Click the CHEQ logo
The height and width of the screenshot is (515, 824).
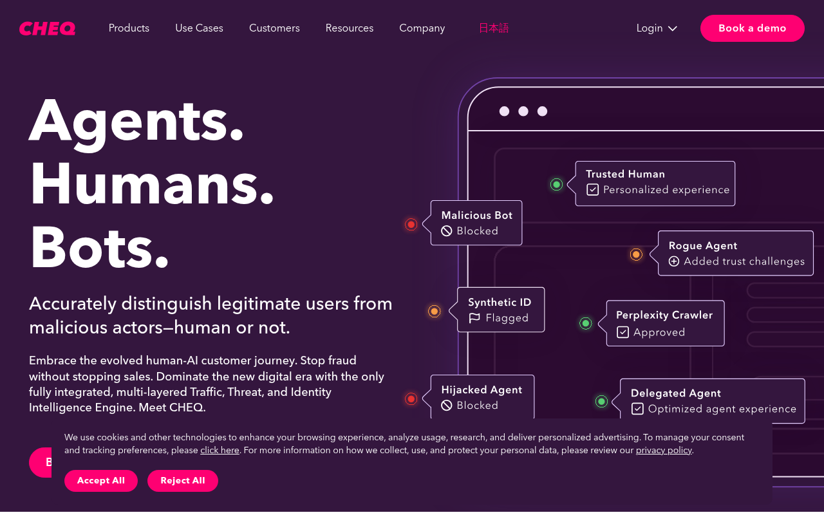47,28
